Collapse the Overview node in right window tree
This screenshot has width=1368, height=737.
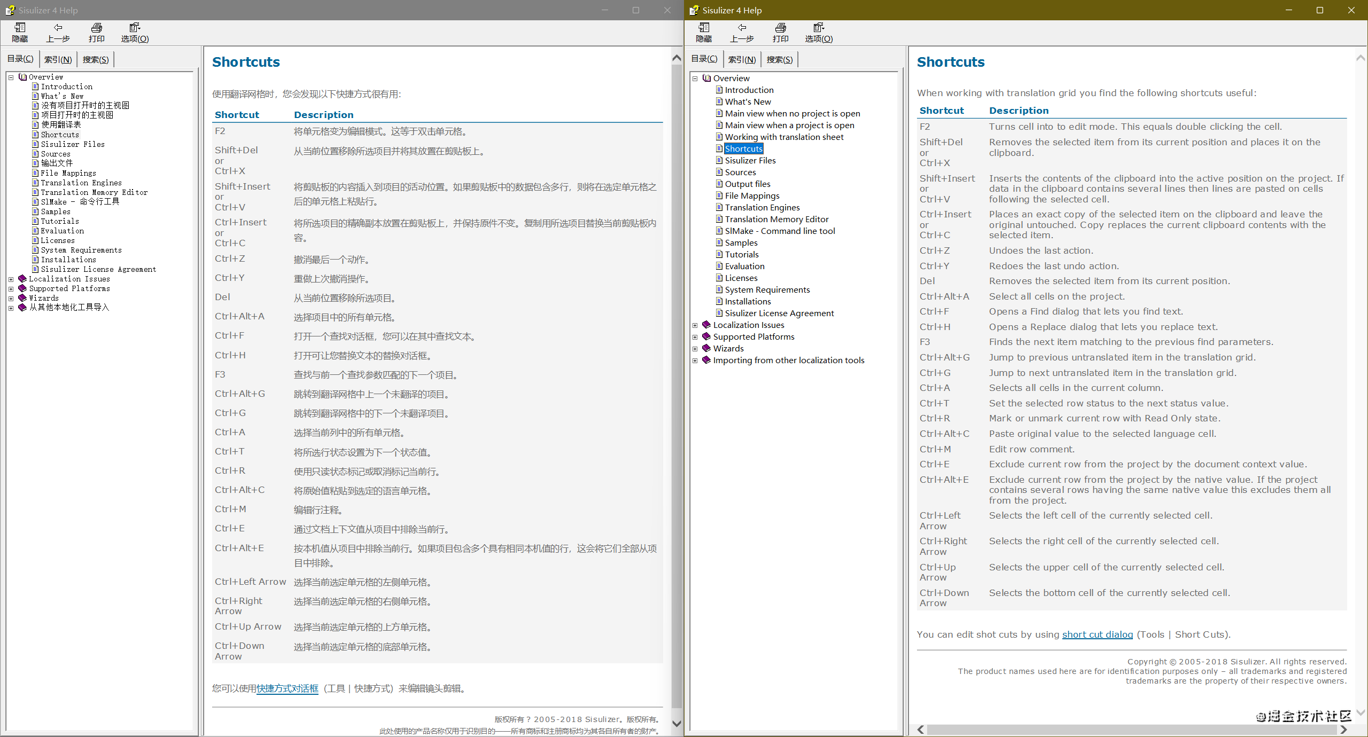click(x=695, y=79)
